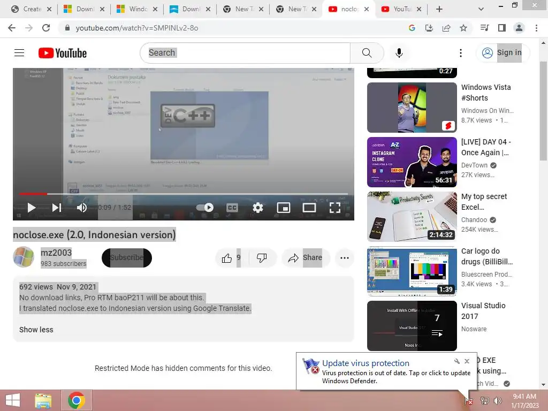548x411 pixels.
Task: Toggle the browser side panel
Action: [x=502, y=28]
